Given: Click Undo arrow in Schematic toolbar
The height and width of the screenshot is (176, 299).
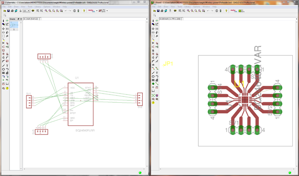Looking at the screenshot, I should click(x=66, y=11).
